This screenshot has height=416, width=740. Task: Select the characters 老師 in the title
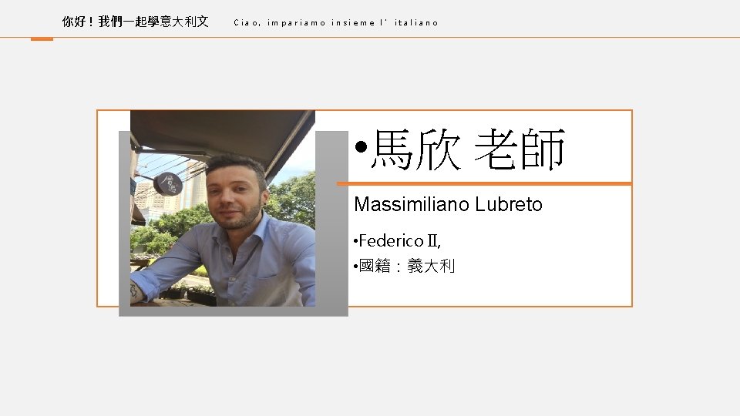pos(520,149)
